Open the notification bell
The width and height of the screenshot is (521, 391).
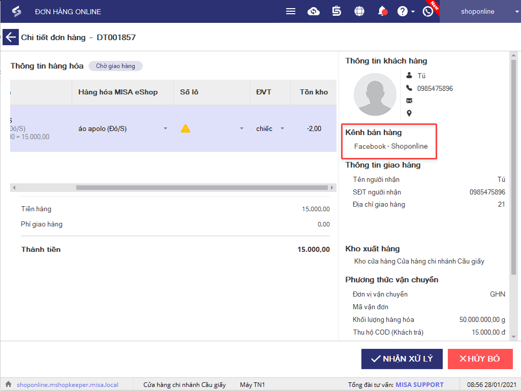(x=382, y=11)
